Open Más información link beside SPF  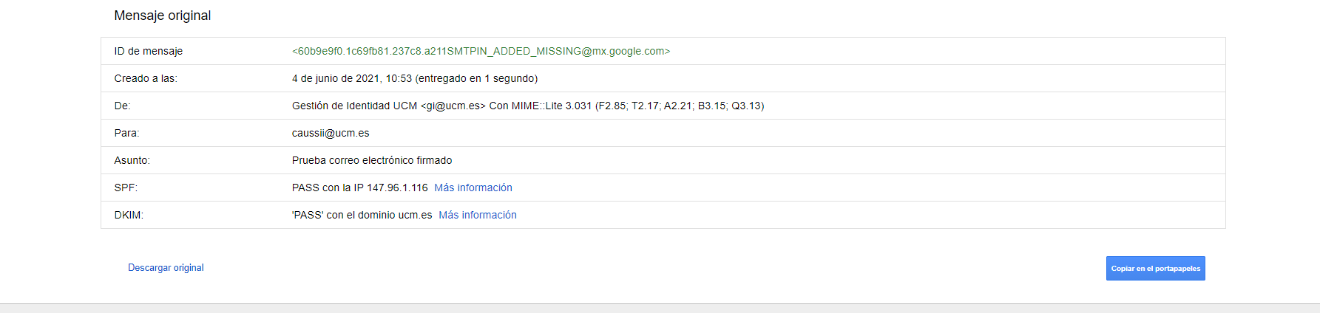[473, 188]
